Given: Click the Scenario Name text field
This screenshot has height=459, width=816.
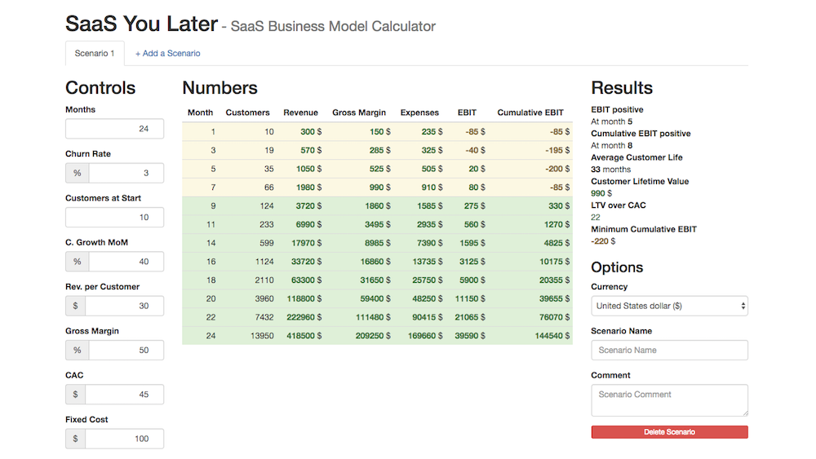Looking at the screenshot, I should (669, 351).
